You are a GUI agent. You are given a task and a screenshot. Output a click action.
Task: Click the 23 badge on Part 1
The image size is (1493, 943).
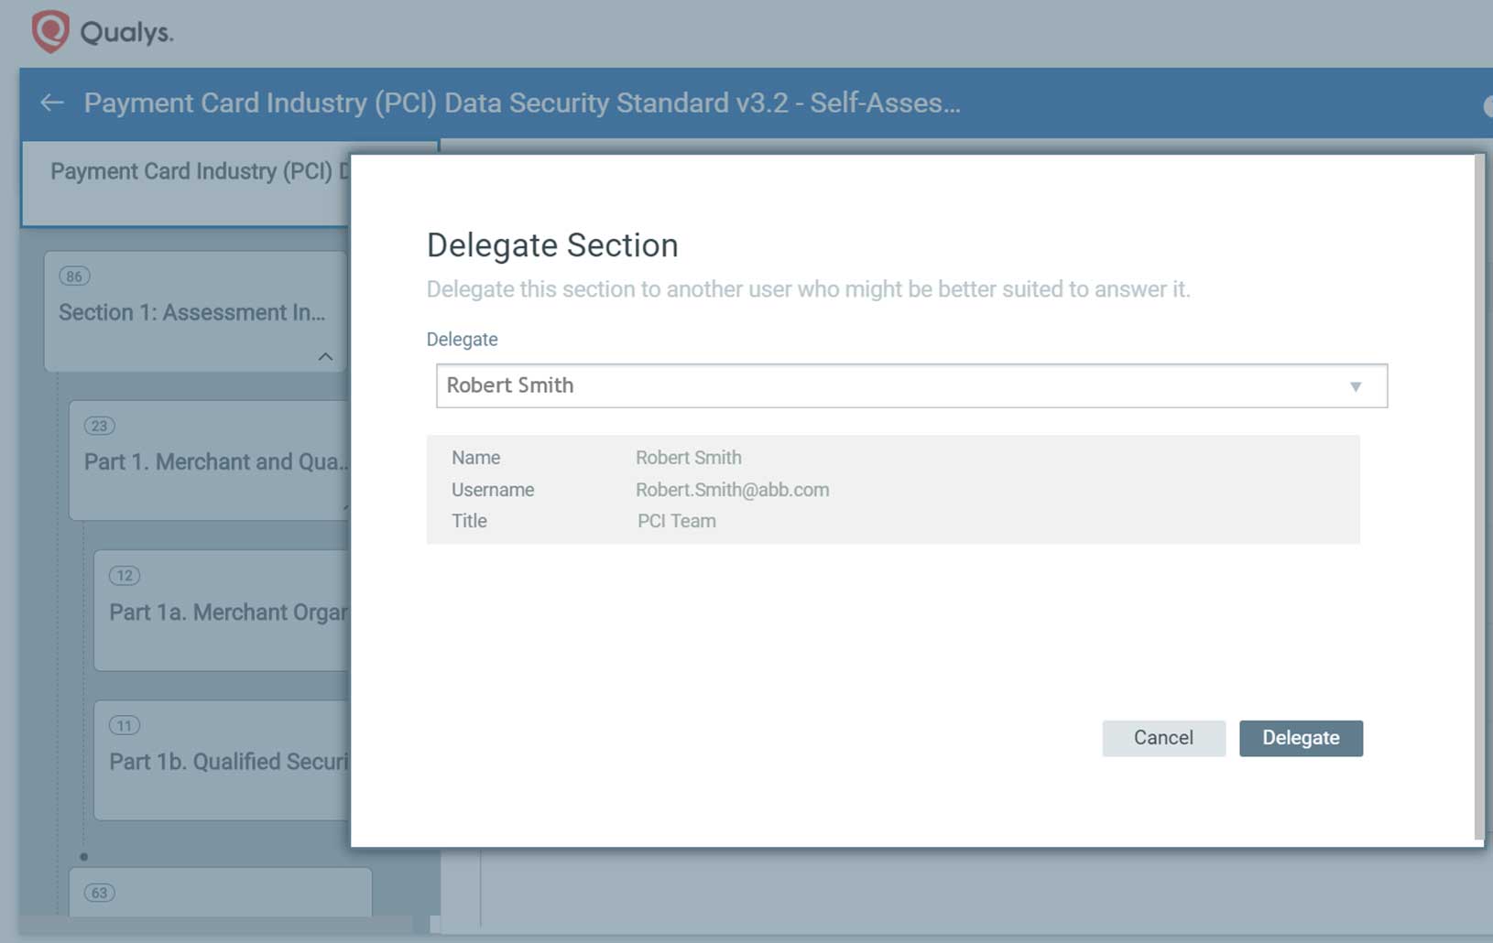click(x=100, y=426)
